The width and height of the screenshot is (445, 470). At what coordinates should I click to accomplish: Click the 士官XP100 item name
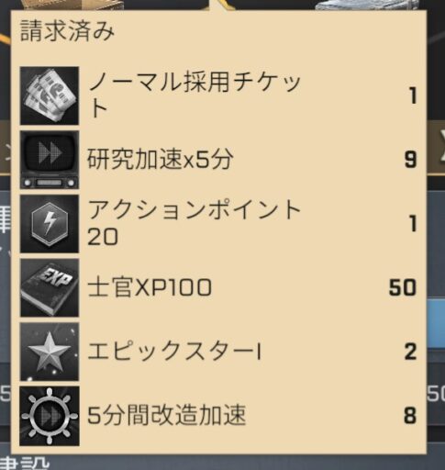pyautogui.click(x=150, y=287)
